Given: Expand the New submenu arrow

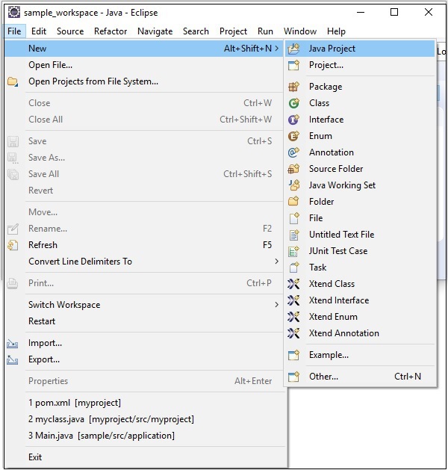Looking at the screenshot, I should (277, 49).
